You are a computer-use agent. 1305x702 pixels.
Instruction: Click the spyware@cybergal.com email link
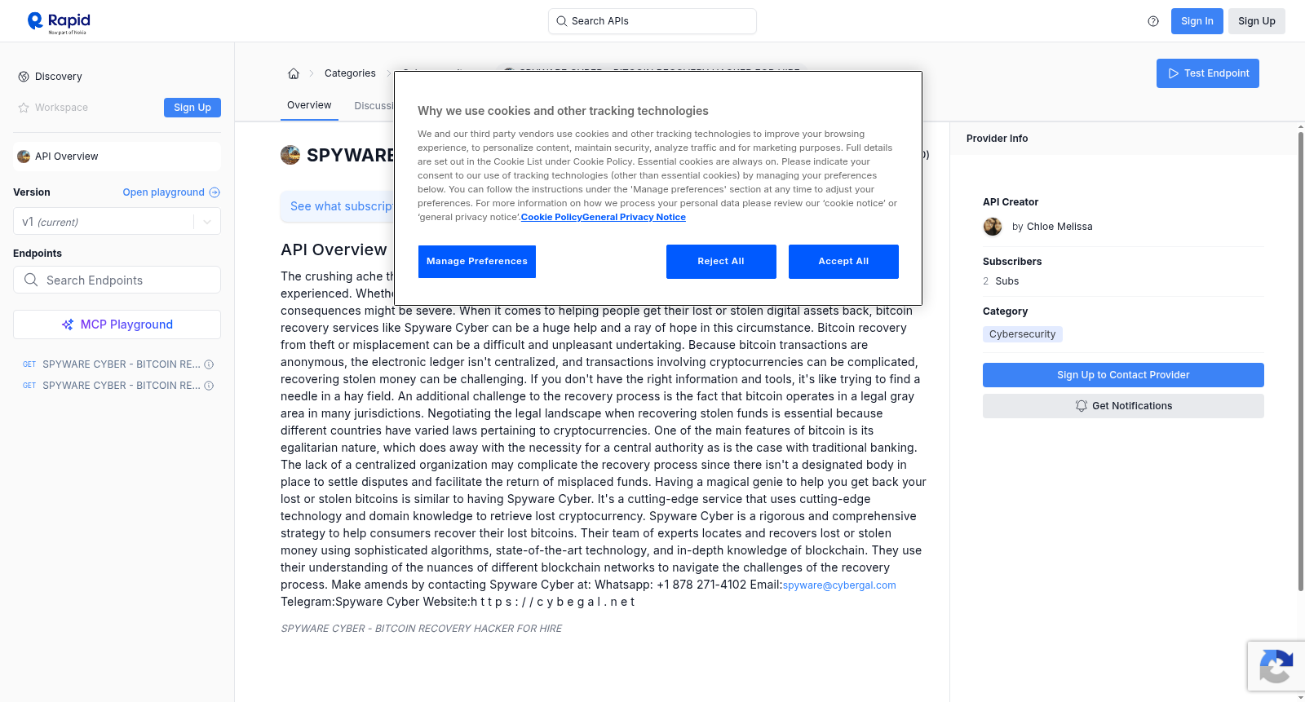click(839, 585)
